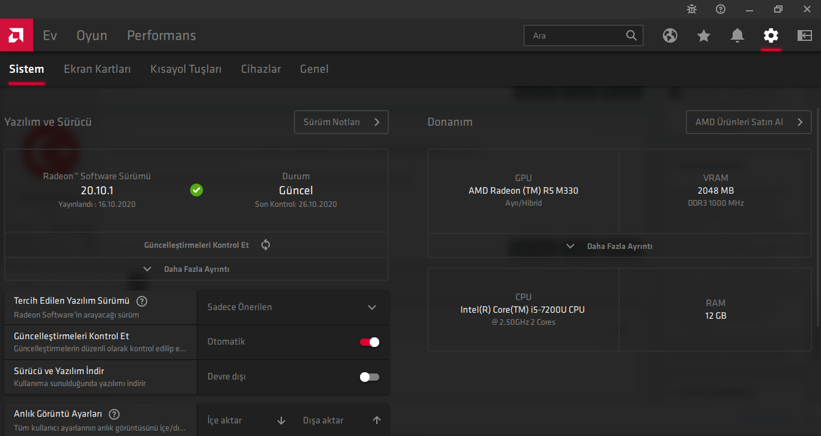821x436 pixels.
Task: Open favorites star icon
Action: tap(704, 35)
